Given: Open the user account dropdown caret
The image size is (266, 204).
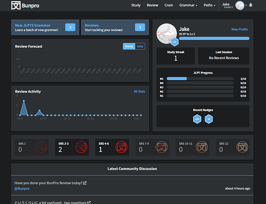Looking at the screenshot, I should [x=246, y=5].
